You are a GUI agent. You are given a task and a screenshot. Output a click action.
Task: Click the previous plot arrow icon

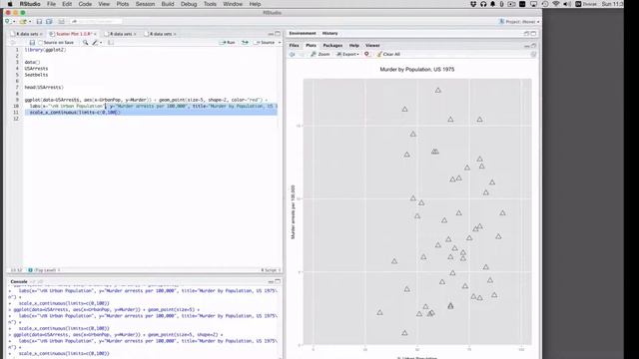point(293,54)
